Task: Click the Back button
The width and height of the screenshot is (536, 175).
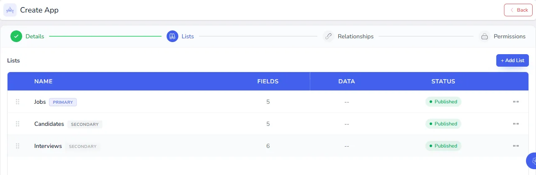Action: coord(518,10)
